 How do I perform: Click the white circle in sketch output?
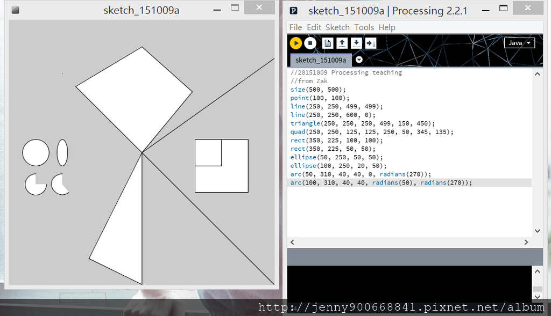coord(36,153)
